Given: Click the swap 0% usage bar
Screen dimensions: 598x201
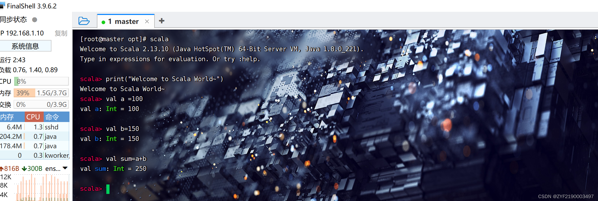Looking at the screenshot, I should tap(41, 104).
